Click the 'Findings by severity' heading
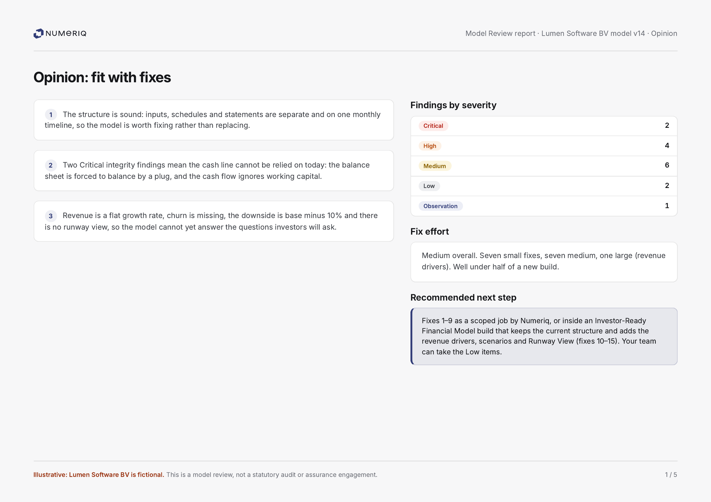 coord(453,105)
